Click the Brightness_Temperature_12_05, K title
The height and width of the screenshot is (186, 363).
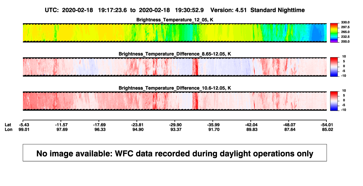[175, 20]
